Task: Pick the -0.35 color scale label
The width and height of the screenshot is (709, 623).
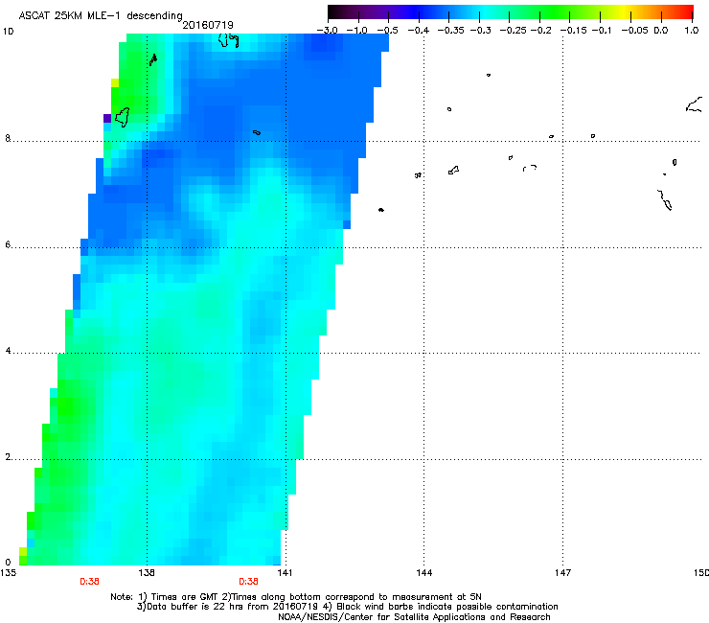Action: coord(450,31)
